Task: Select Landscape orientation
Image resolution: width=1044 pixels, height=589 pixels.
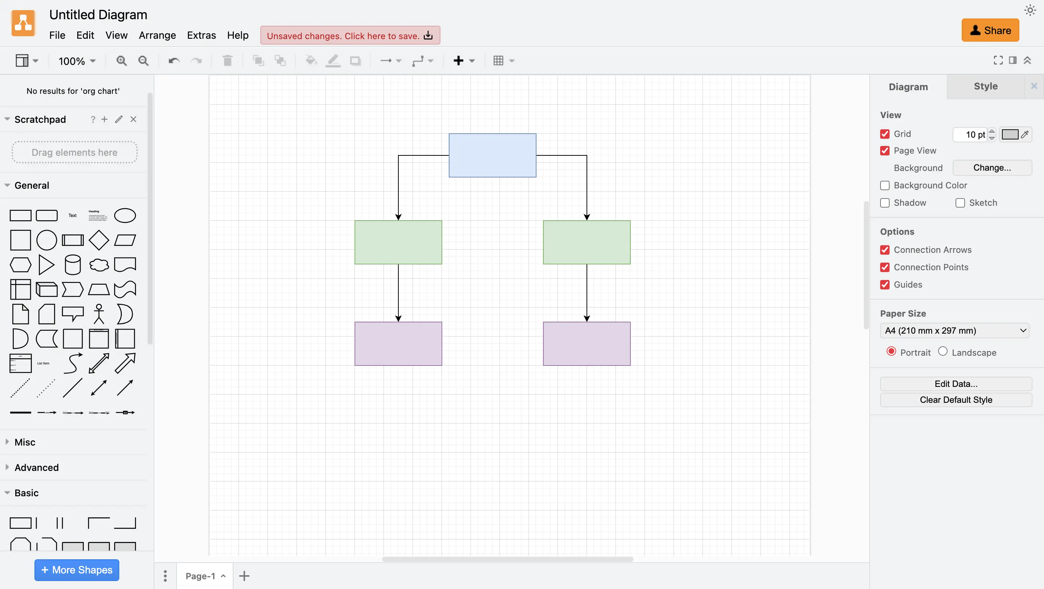Action: pyautogui.click(x=942, y=351)
